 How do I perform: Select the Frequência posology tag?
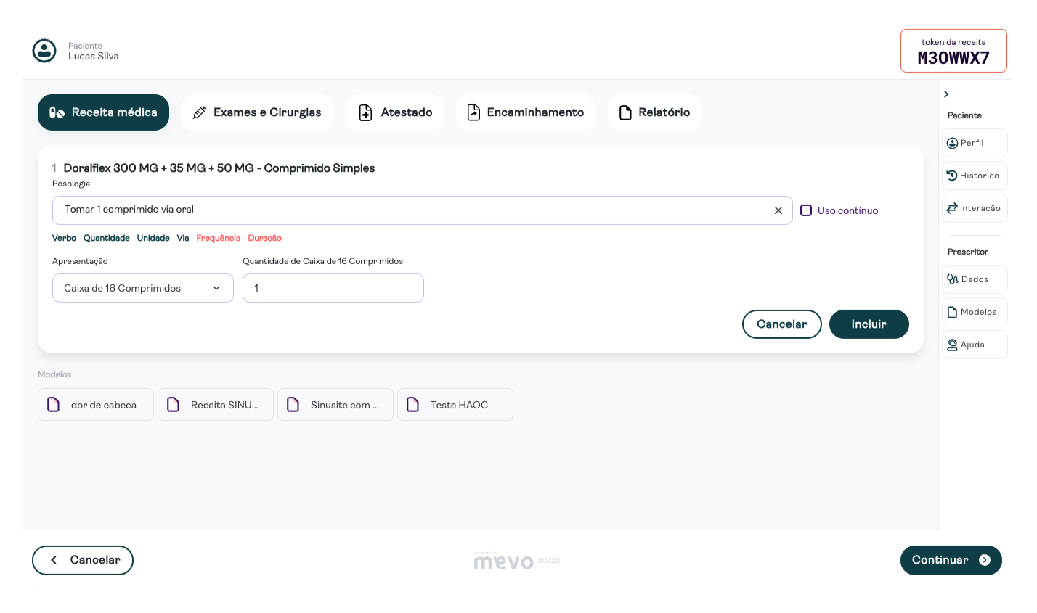[x=218, y=238]
